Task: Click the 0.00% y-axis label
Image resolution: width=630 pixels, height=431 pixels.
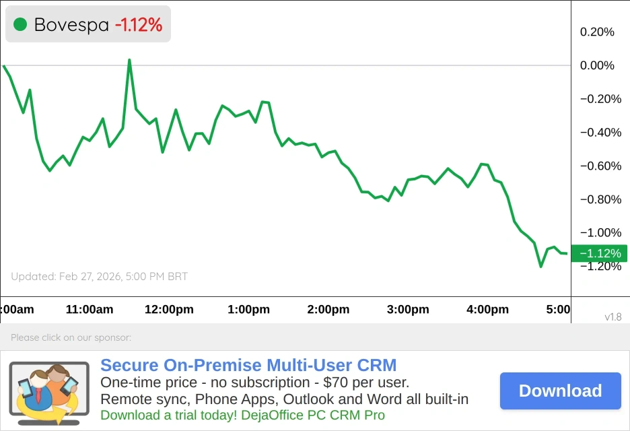Action: [x=597, y=65]
